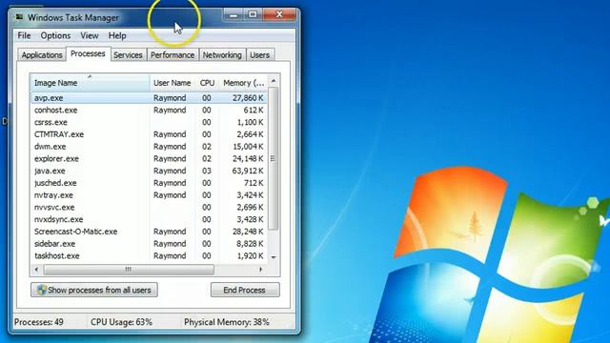Select the nvxdsync.exe process
The image size is (610, 343).
(x=149, y=219)
